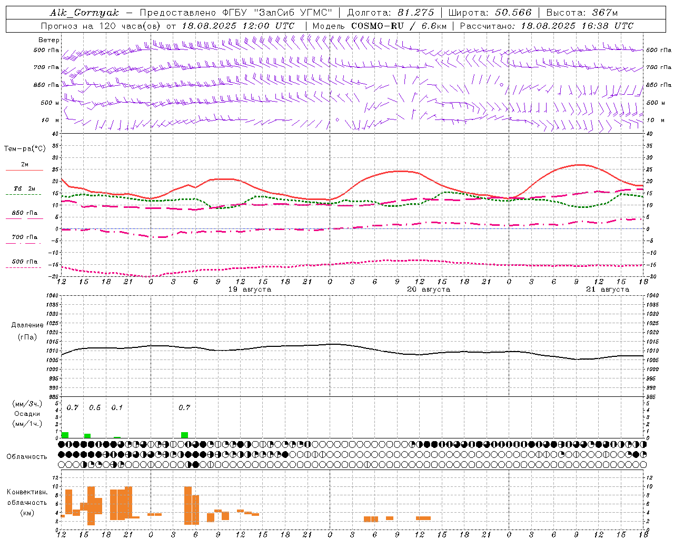The width and height of the screenshot is (674, 539).
Task: Click the Ветер panel label
Action: (x=48, y=40)
